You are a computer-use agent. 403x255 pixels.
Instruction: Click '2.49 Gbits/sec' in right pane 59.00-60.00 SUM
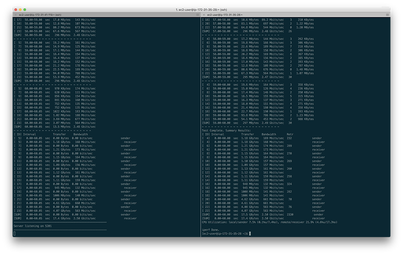click(273, 123)
